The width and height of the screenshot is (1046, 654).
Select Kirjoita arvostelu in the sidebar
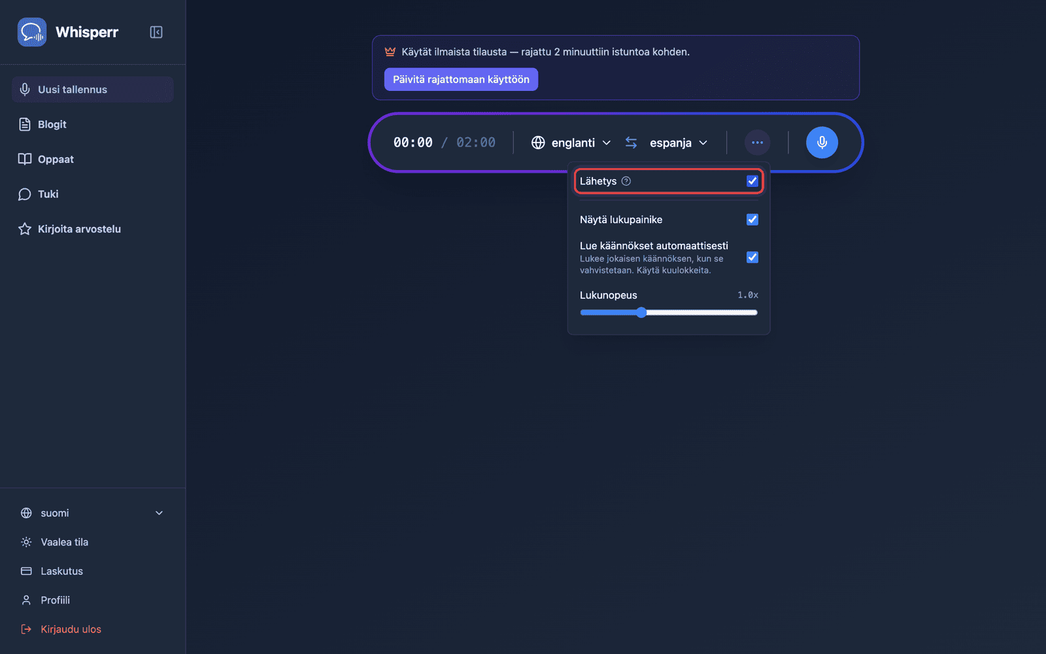[x=92, y=229]
